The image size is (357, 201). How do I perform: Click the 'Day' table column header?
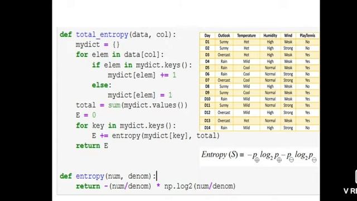click(x=207, y=36)
